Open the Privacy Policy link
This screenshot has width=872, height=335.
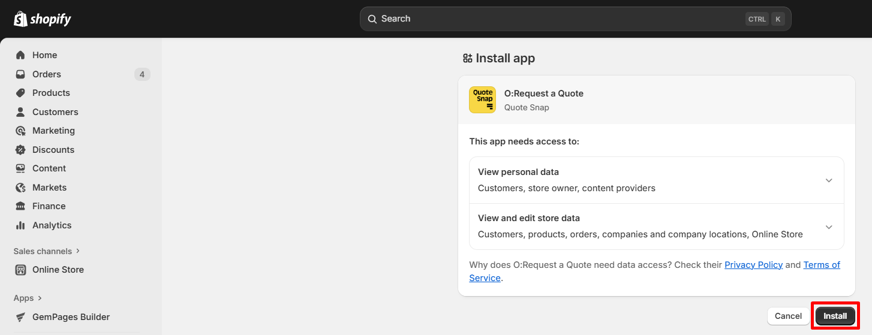click(753, 265)
